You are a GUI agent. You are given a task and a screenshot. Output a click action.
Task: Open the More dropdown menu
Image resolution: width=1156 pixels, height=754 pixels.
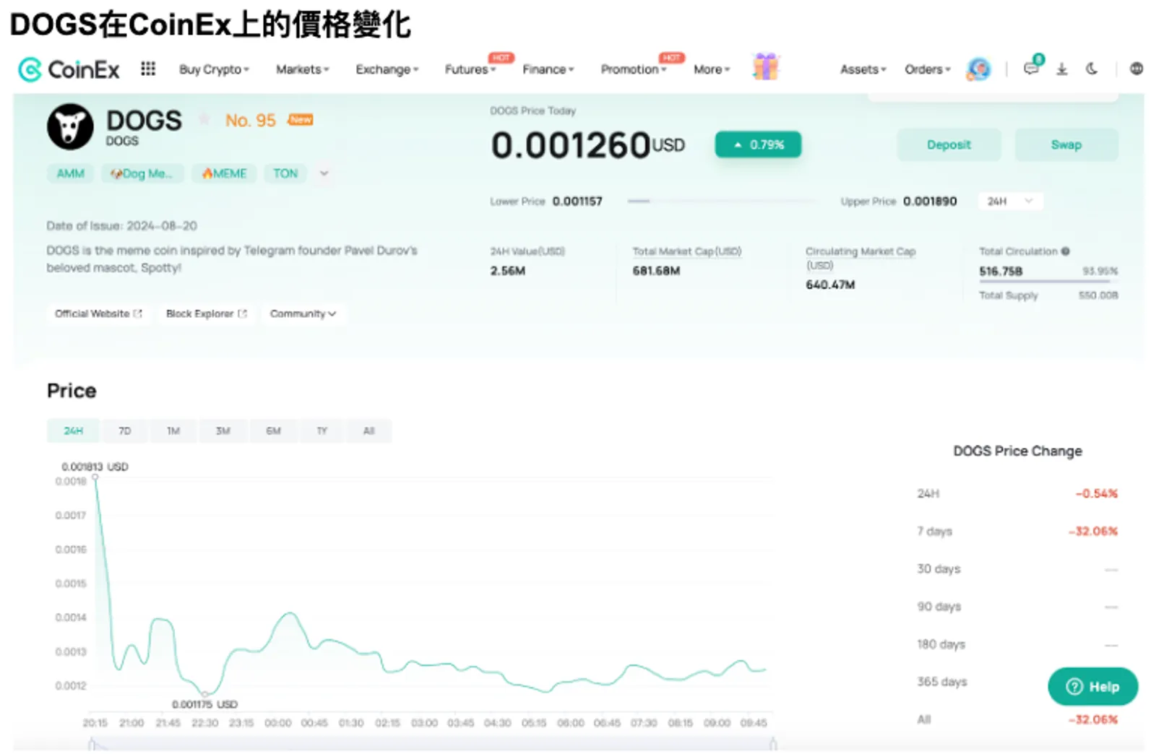(x=712, y=69)
